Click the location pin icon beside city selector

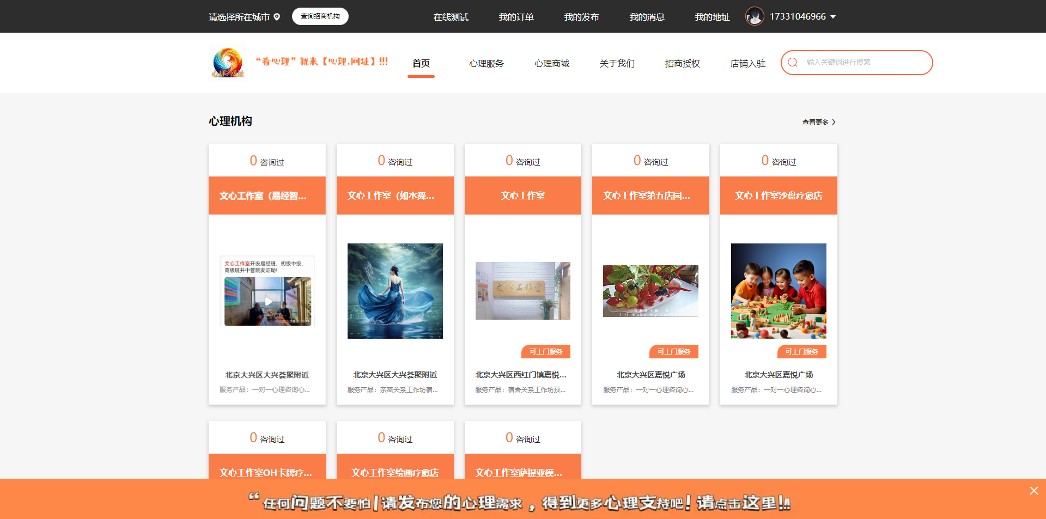click(x=277, y=17)
